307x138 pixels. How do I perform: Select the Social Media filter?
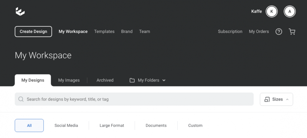(x=66, y=125)
